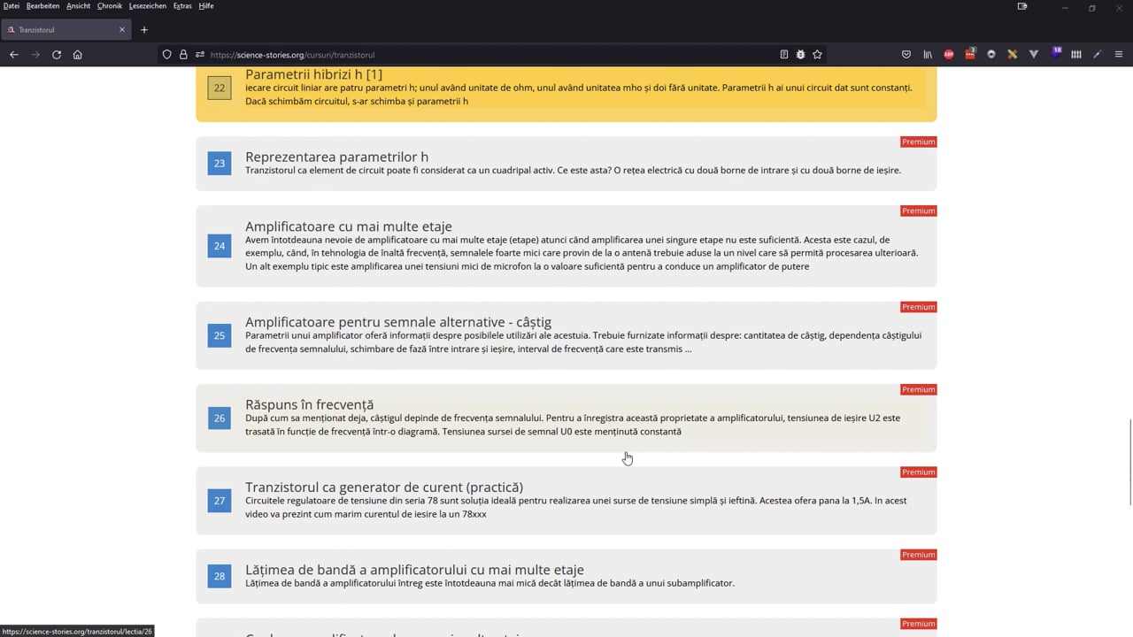Open the Adblock Plus extension
1133x637 pixels.
click(949, 54)
